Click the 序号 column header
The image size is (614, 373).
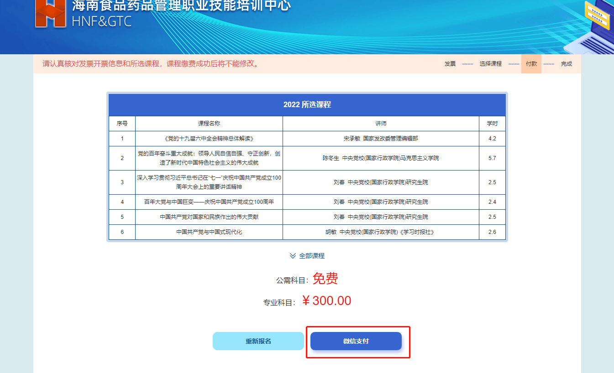point(122,124)
